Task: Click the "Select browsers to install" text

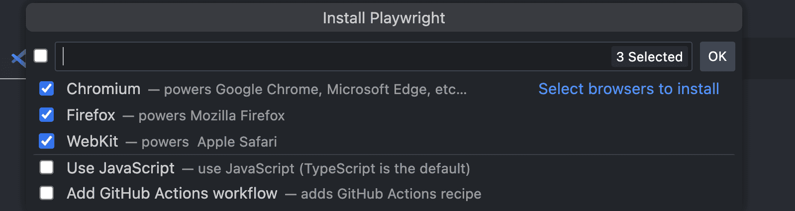Action: tap(628, 89)
